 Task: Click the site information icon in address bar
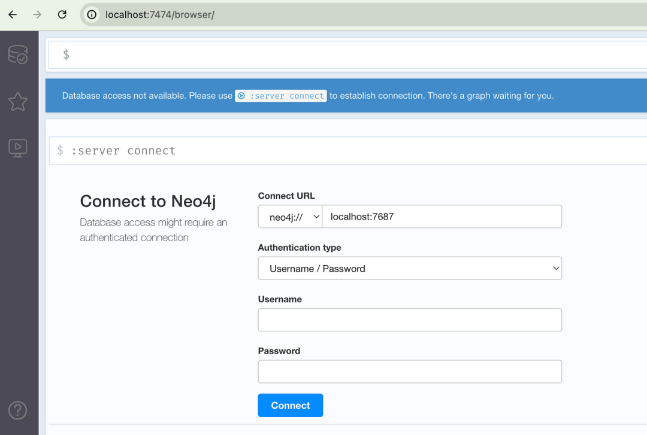click(x=92, y=15)
